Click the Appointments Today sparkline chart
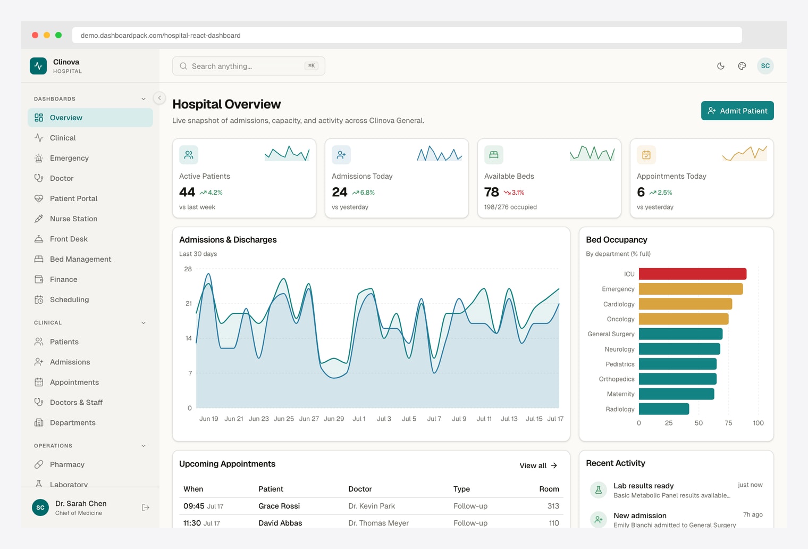808x549 pixels. (745, 153)
